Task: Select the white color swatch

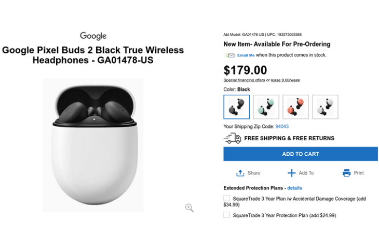Action: click(x=325, y=107)
